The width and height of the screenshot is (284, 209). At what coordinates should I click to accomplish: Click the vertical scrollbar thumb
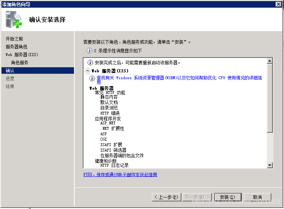tap(270, 98)
